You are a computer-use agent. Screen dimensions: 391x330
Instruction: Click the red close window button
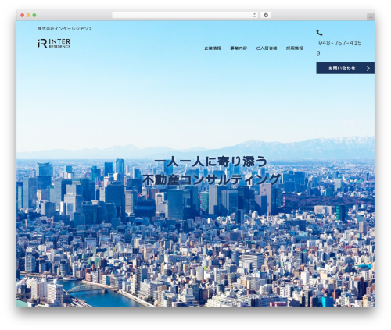23,16
